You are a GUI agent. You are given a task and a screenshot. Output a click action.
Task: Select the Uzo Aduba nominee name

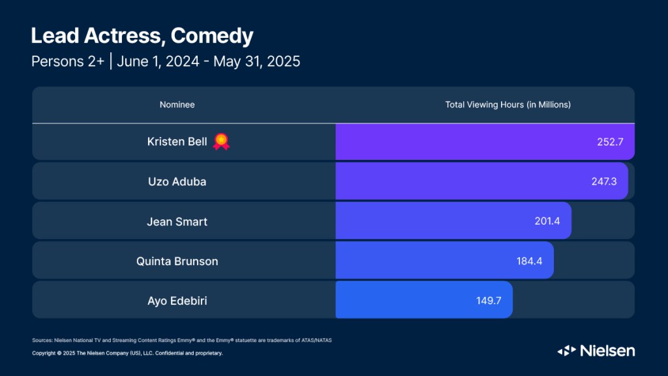point(177,181)
